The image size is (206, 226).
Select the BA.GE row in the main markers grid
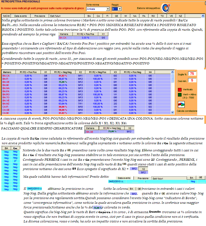point(86,82)
